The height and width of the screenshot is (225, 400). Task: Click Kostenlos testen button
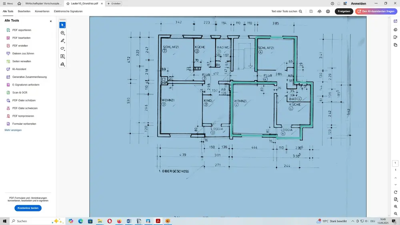28,208
